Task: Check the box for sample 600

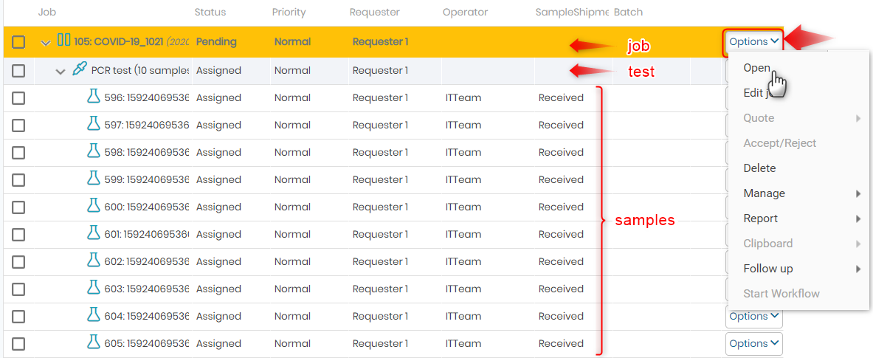Action: point(18,207)
